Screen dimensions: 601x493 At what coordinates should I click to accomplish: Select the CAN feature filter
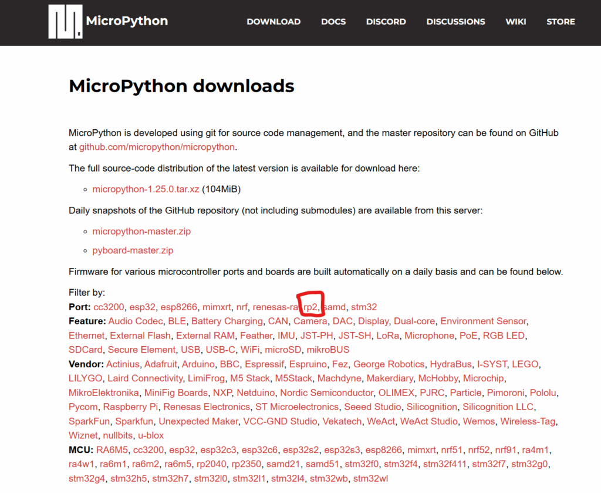pos(278,321)
